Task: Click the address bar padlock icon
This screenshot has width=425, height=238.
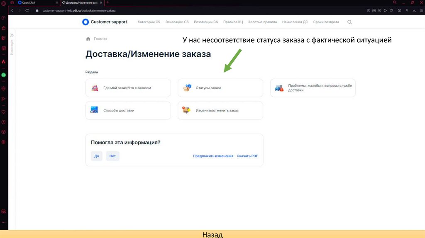Action: coord(37,10)
